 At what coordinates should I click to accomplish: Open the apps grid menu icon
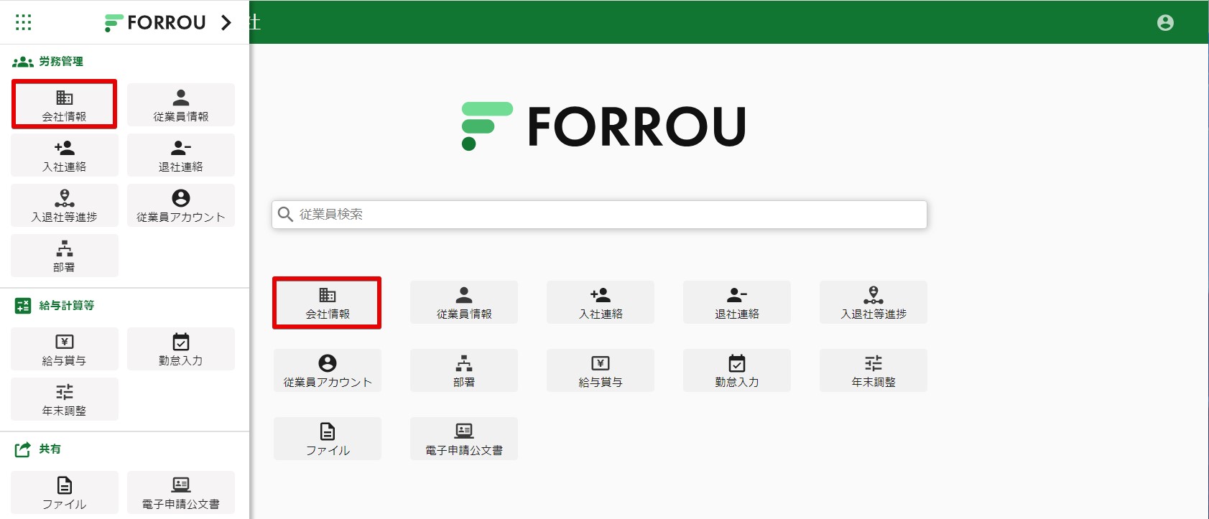[x=23, y=22]
